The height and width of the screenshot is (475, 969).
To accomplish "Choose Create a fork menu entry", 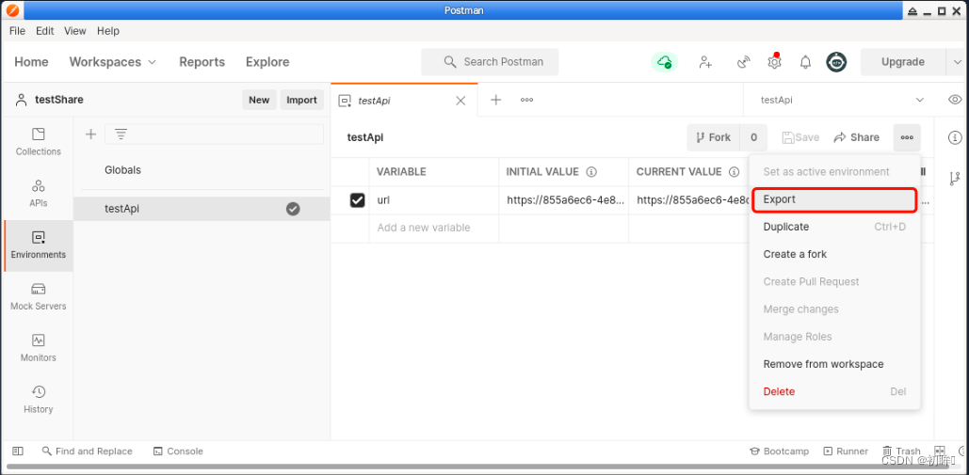I will coord(834,254).
